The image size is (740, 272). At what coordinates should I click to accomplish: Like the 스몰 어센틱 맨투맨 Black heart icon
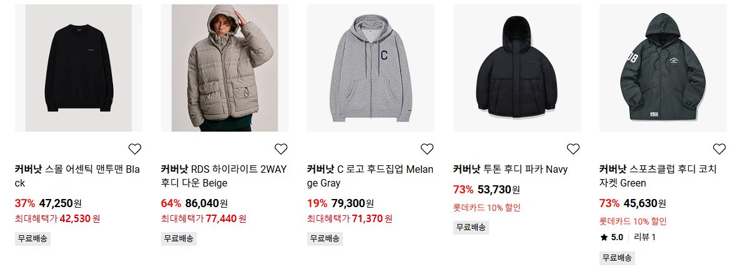pos(135,149)
